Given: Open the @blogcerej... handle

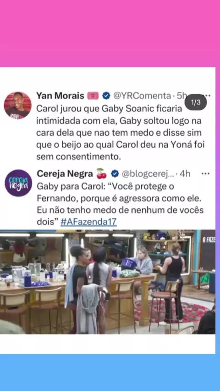Looking at the screenshot, I should 147,174.
